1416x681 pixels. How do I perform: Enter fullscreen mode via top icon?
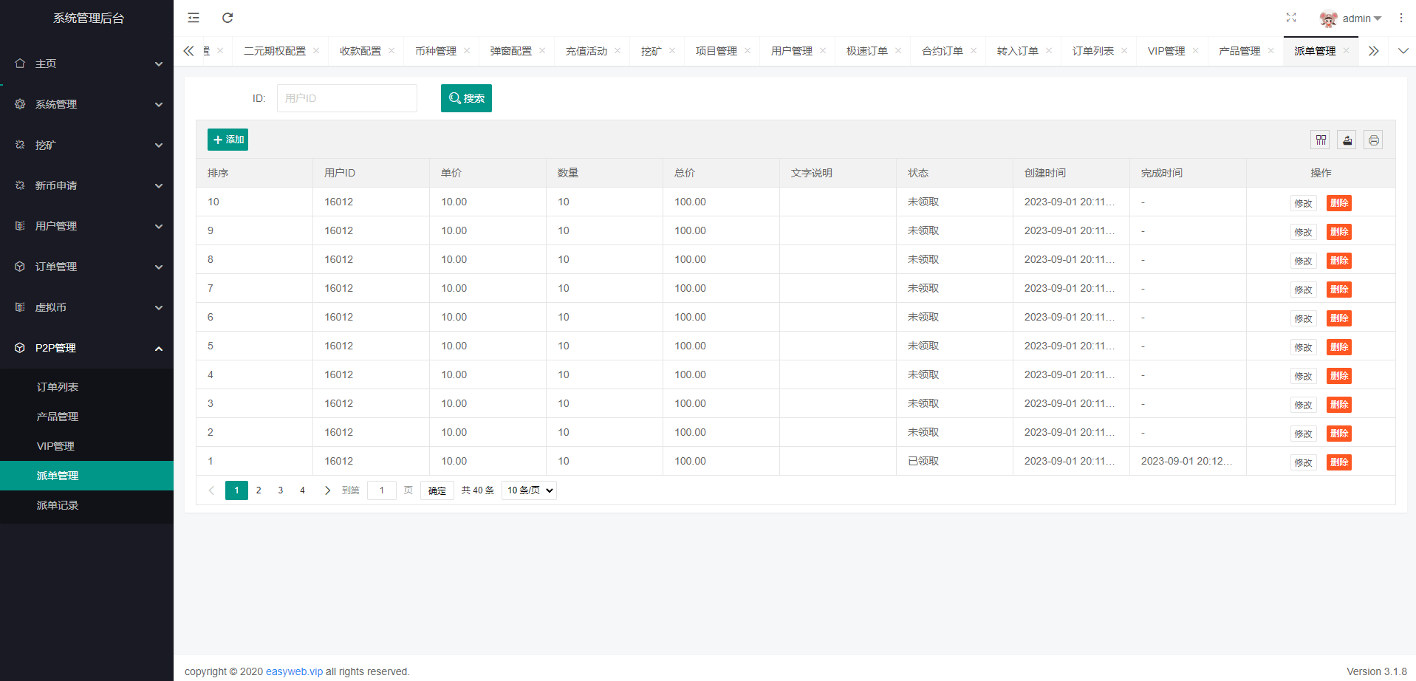[1291, 18]
